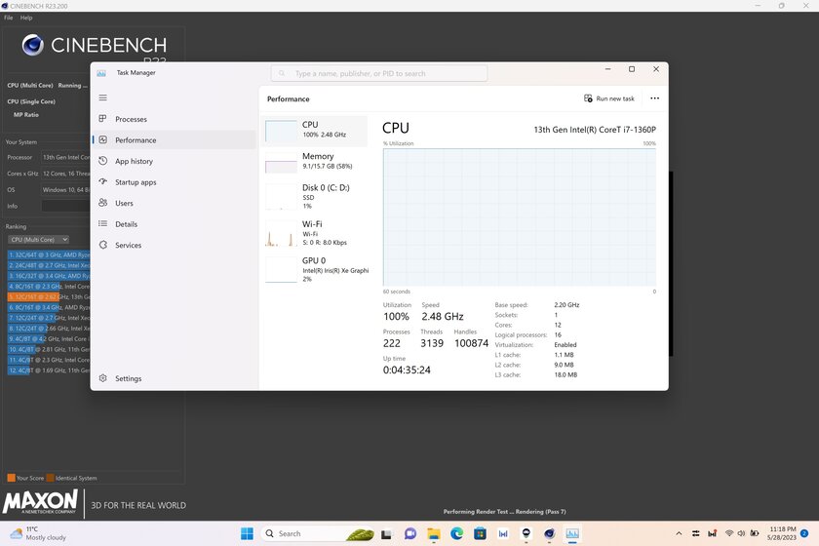
Task: Select the Performance page in Task Manager
Action: coord(174,140)
